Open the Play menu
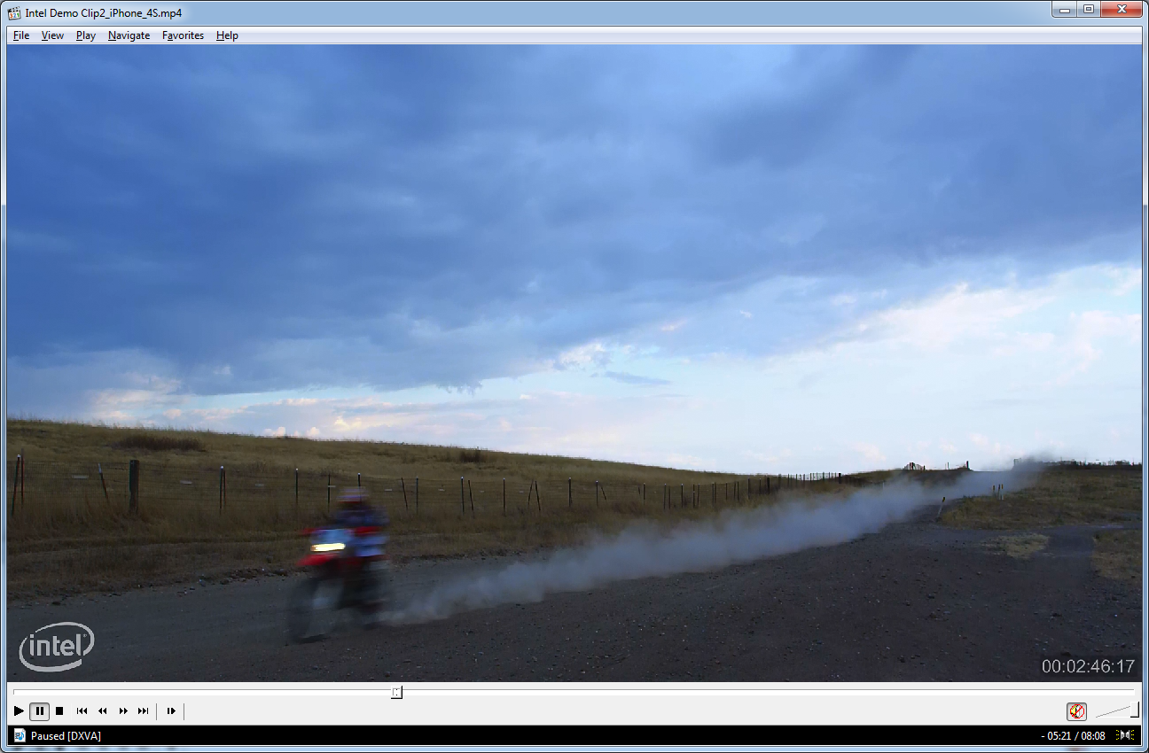The image size is (1149, 753). pyautogui.click(x=86, y=35)
